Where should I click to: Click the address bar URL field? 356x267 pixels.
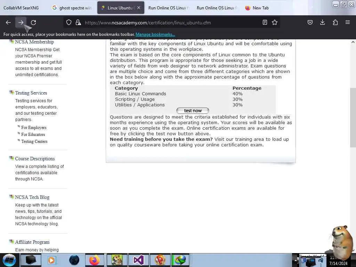[171, 23]
